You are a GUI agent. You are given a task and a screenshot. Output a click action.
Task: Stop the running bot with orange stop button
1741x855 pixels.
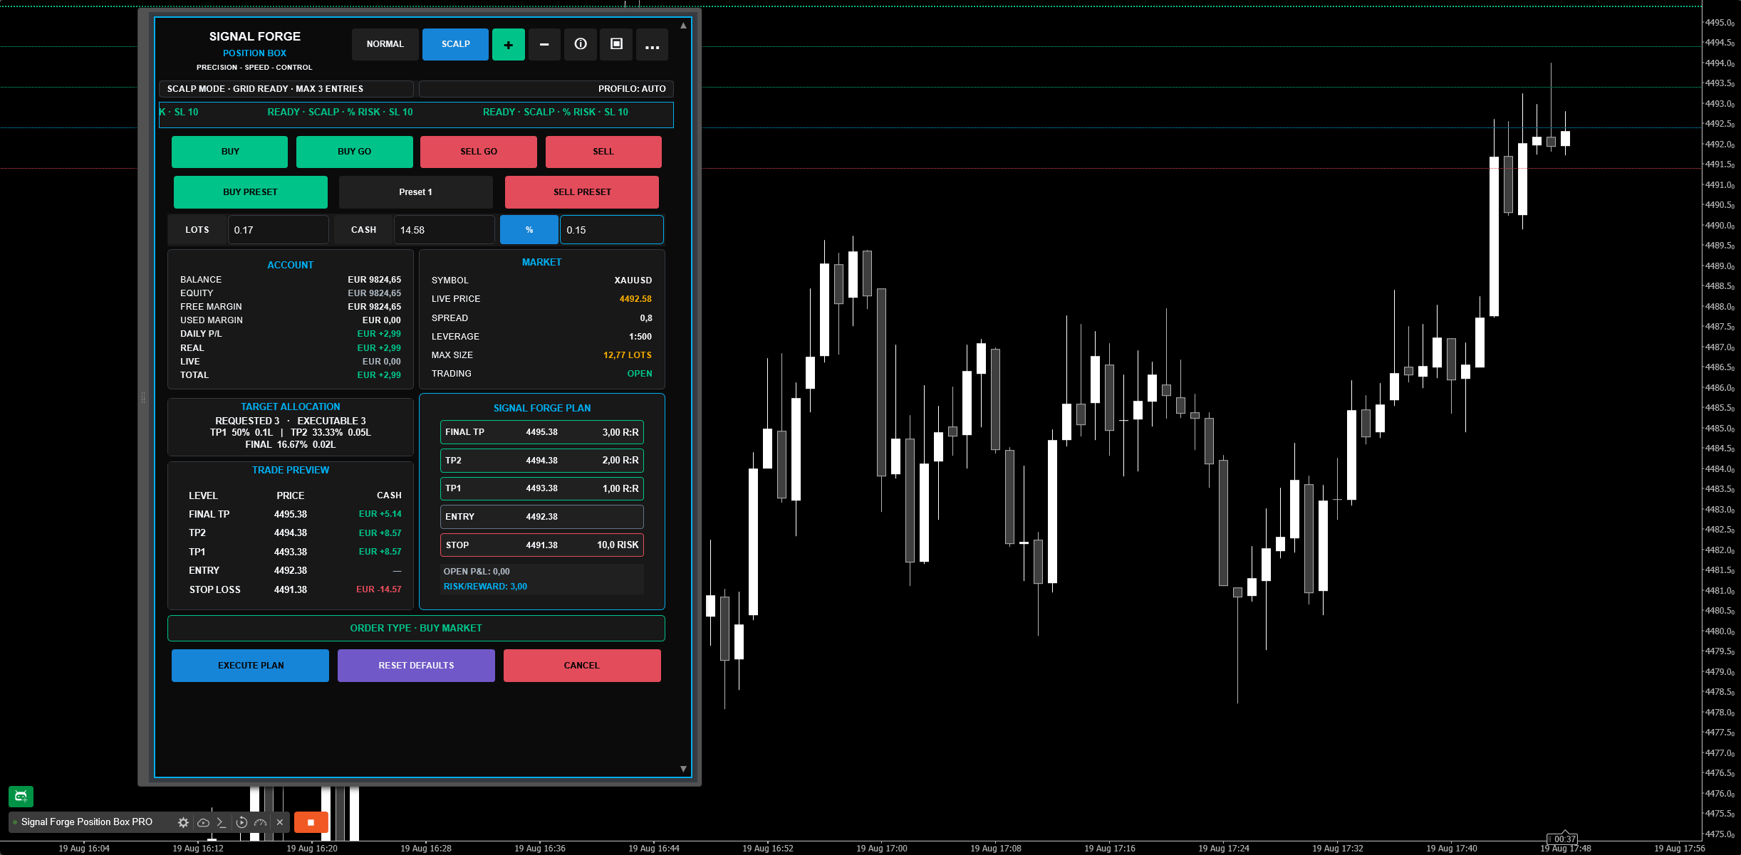click(311, 822)
